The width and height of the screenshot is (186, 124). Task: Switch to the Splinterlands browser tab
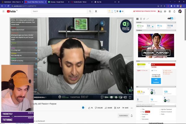pos(12,2)
